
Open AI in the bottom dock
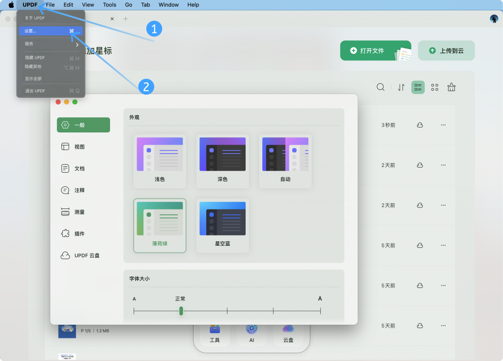(251, 335)
